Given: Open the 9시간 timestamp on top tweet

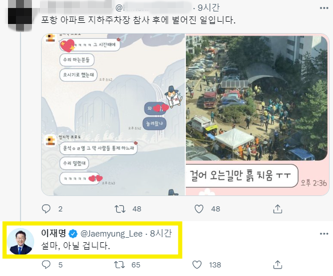Looking at the screenshot, I should [209, 7].
